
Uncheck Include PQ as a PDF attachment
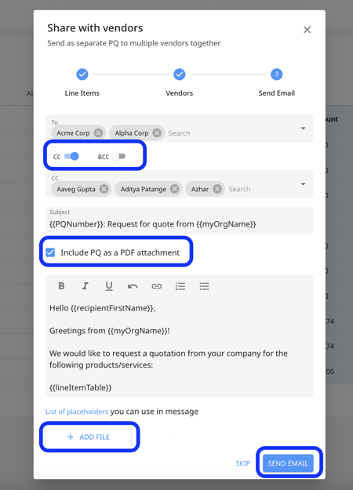tap(50, 252)
